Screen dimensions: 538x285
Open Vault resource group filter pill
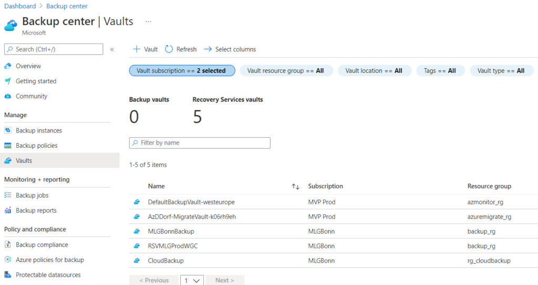click(x=286, y=71)
